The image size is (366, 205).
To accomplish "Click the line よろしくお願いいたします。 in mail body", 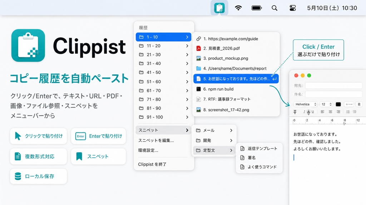I will point(317,149).
